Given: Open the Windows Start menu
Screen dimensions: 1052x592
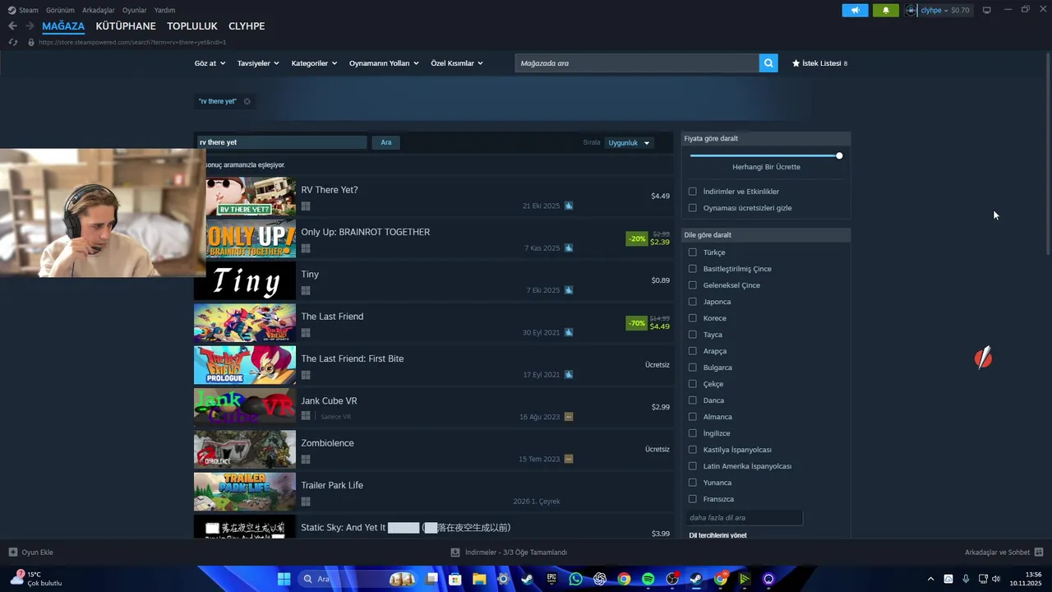Looking at the screenshot, I should (284, 579).
